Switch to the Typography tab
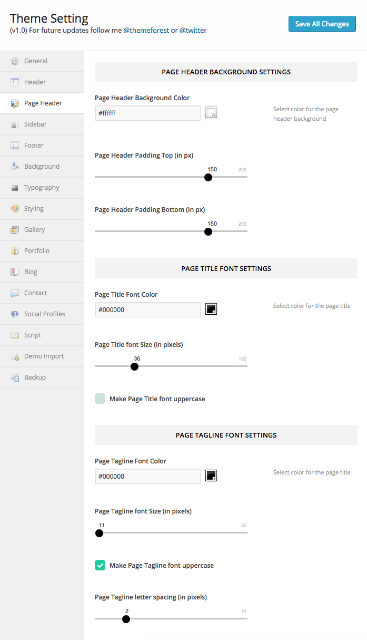 (42, 188)
